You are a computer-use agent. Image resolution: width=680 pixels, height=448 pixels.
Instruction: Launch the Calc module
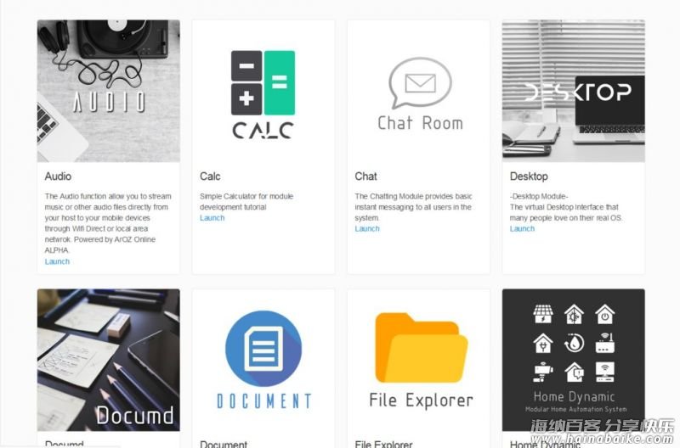pos(212,218)
